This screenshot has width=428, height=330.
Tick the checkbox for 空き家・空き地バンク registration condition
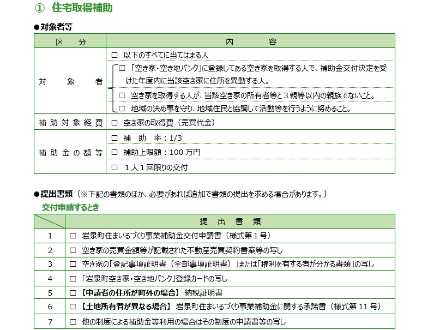pos(122,68)
